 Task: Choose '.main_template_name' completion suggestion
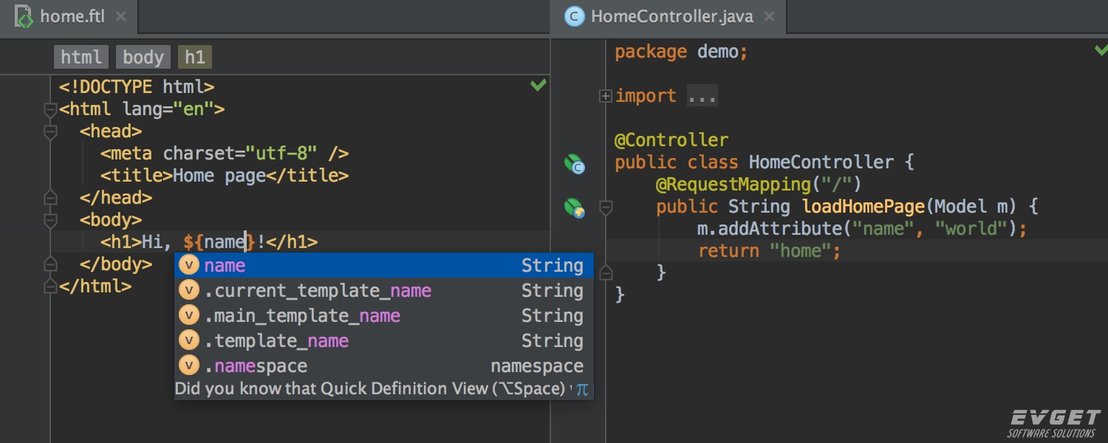click(383, 315)
